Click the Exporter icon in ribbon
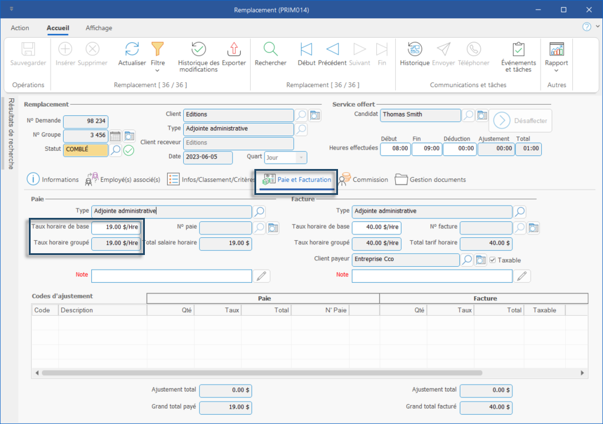Viewport: 603px width, 424px height. [234, 49]
